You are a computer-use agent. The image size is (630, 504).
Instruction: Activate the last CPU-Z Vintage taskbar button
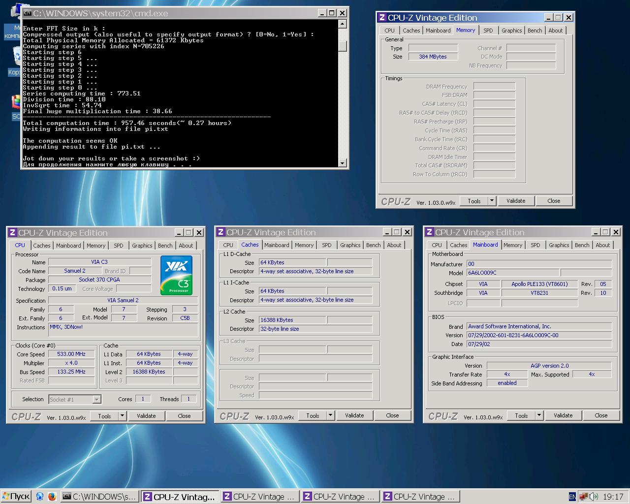pyautogui.click(x=420, y=497)
